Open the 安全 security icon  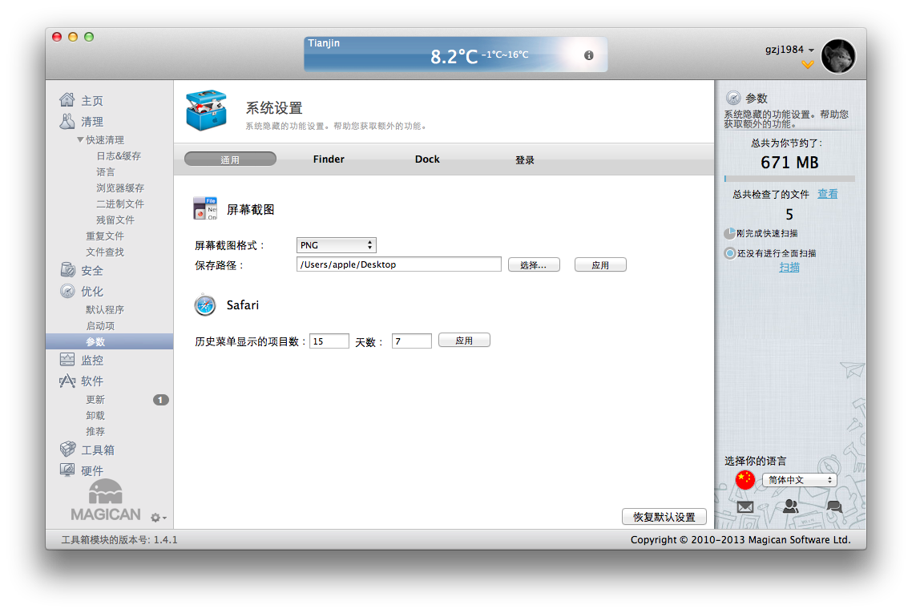click(x=67, y=270)
